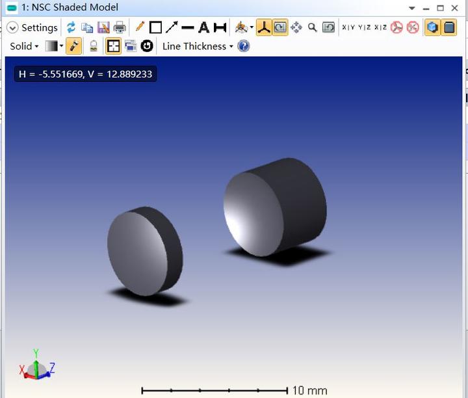
Task: Click the H and V coordinate readout
Action: 85,74
